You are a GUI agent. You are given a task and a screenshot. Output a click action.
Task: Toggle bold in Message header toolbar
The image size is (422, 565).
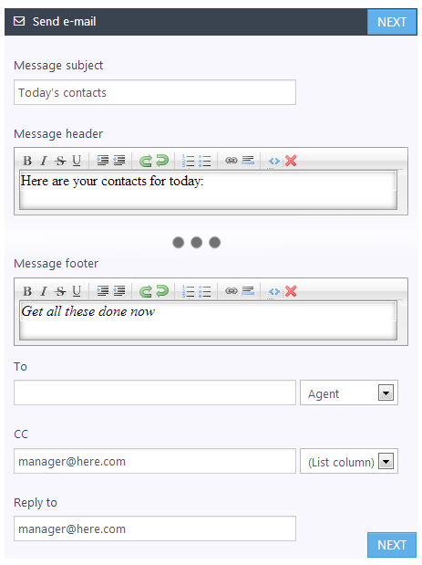click(x=27, y=161)
